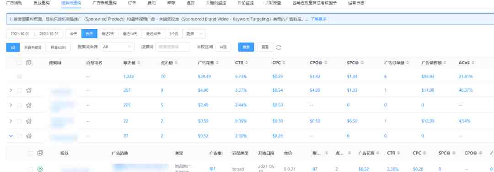
Task: Tick the checkbox in the 22 impressions row
Action: tap(20, 121)
